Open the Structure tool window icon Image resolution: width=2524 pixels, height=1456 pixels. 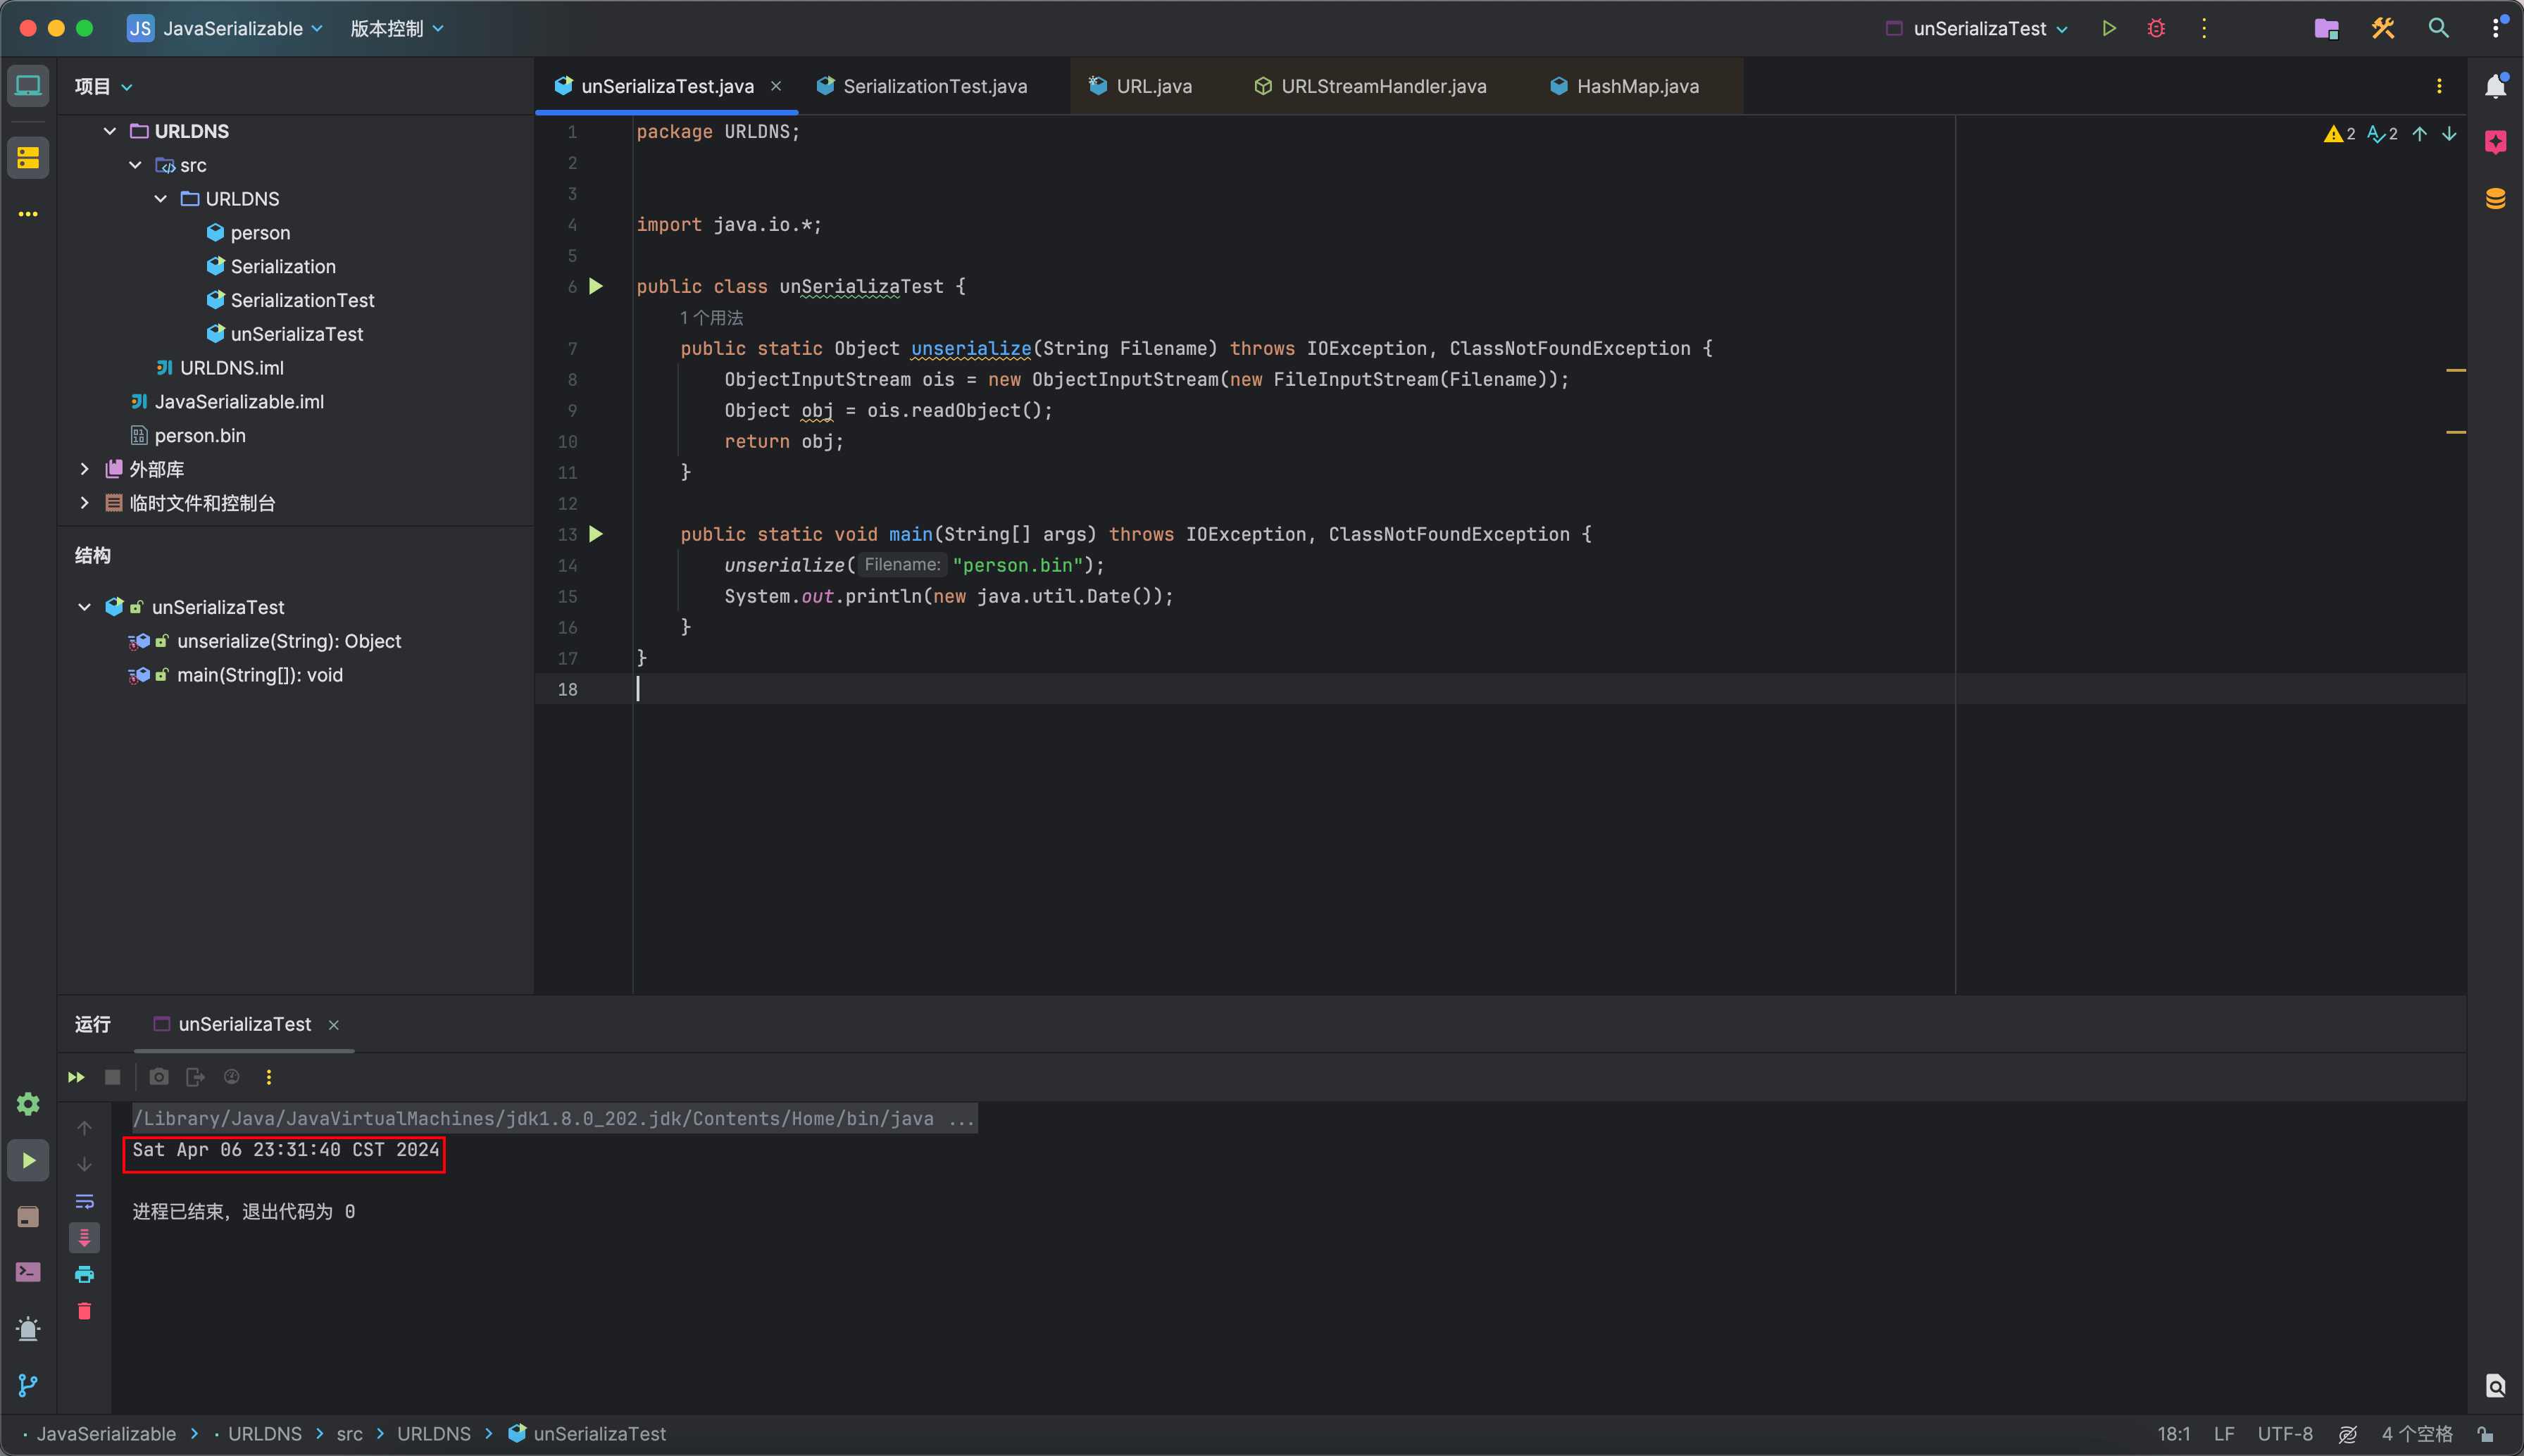tap(28, 158)
